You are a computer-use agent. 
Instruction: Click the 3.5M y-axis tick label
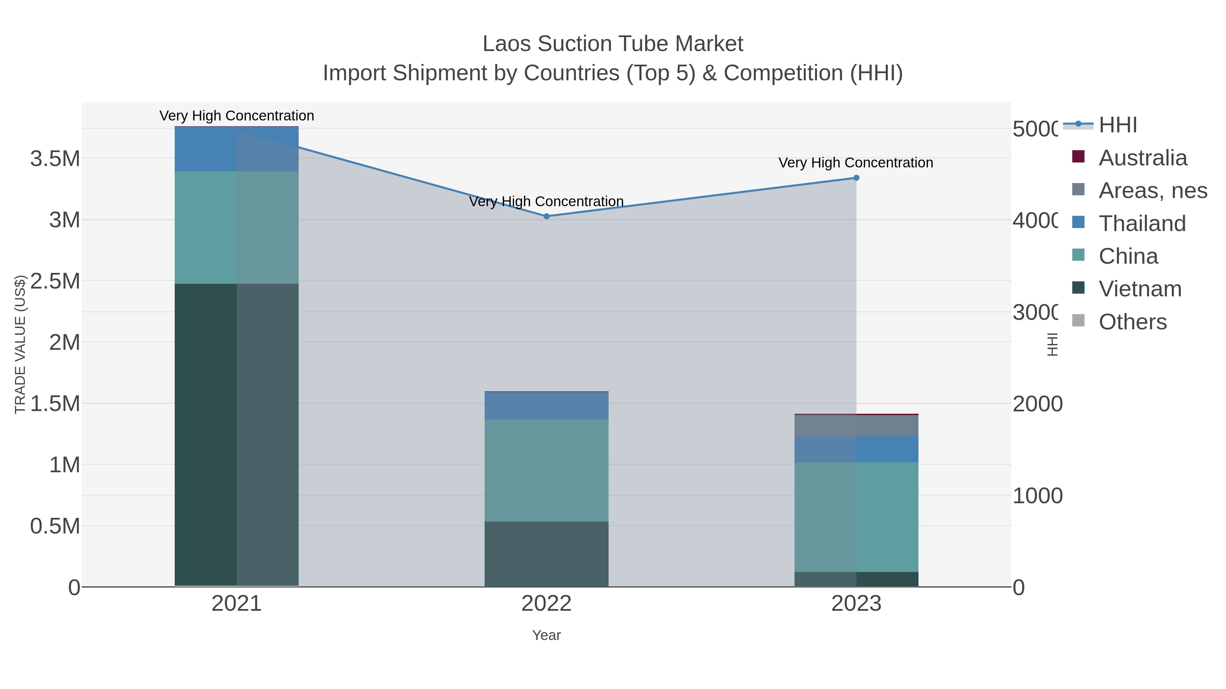point(55,158)
